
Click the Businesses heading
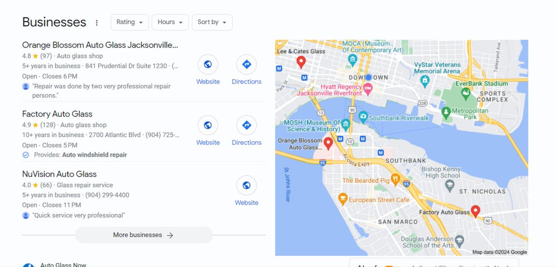[54, 22]
